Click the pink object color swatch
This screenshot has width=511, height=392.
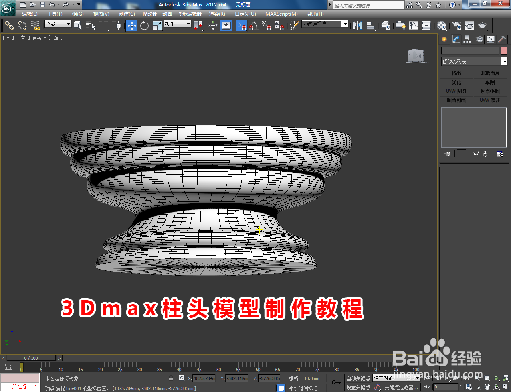(504, 50)
